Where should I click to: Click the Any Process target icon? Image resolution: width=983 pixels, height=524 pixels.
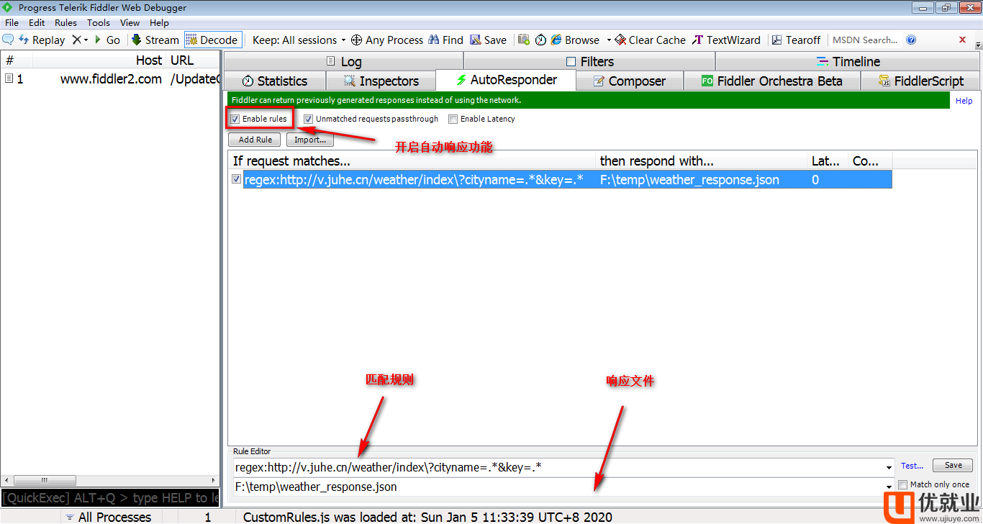tap(356, 40)
